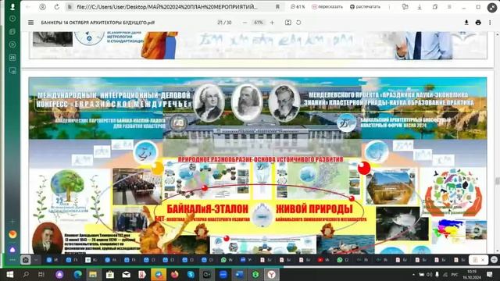Open Alice assistant icon in sidebar

click(12, 250)
